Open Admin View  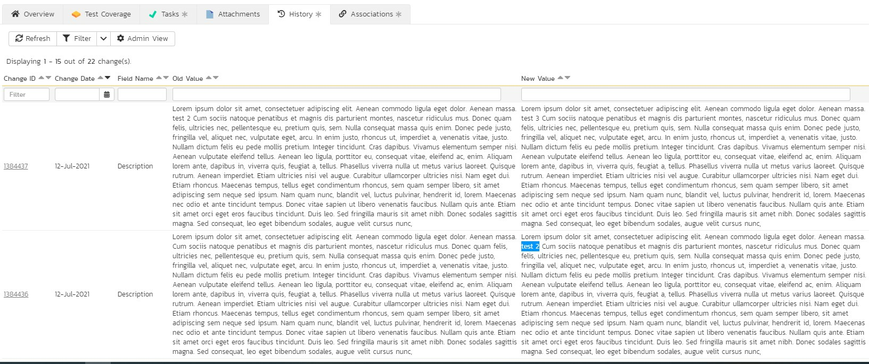143,38
